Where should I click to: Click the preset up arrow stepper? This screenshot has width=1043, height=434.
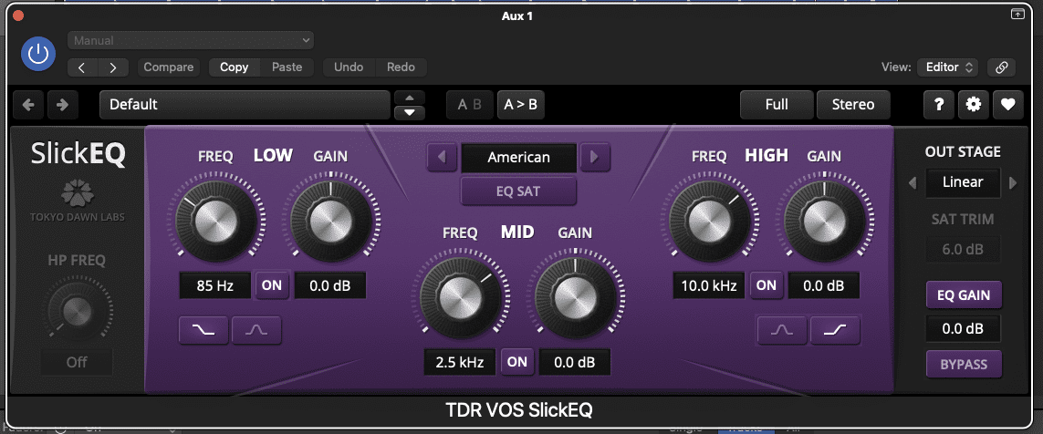click(x=410, y=97)
